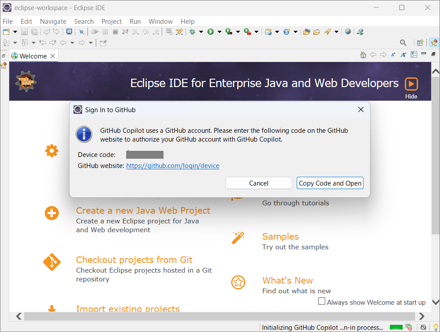Click the Open Perspective icon
Screen dimensions: 440x332
(x=420, y=43)
